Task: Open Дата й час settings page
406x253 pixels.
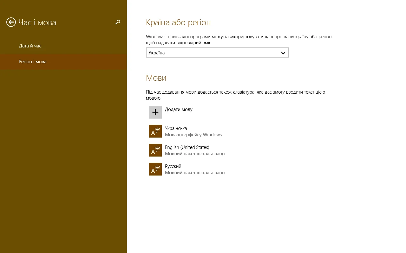Action: tap(30, 46)
